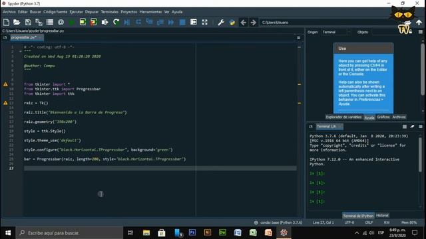Collapse the docstring fold arrow on line 2
Screen dimensions: 426x239
tap(21, 51)
